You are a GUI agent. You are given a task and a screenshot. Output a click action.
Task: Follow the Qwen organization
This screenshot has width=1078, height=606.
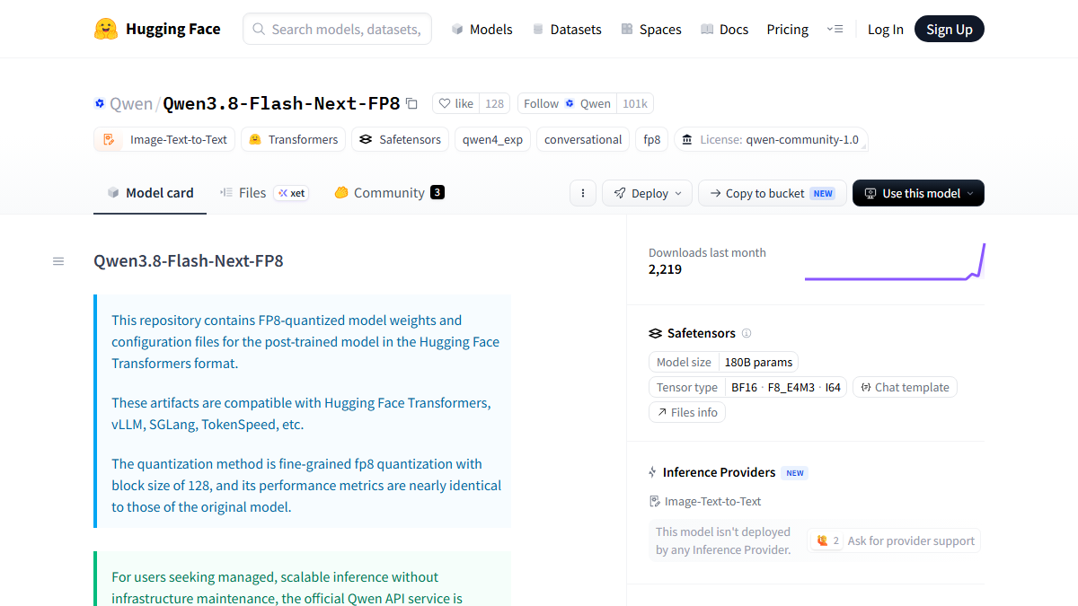click(x=567, y=103)
